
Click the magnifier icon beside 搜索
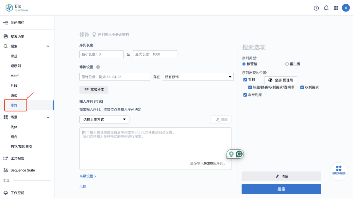pos(6,46)
